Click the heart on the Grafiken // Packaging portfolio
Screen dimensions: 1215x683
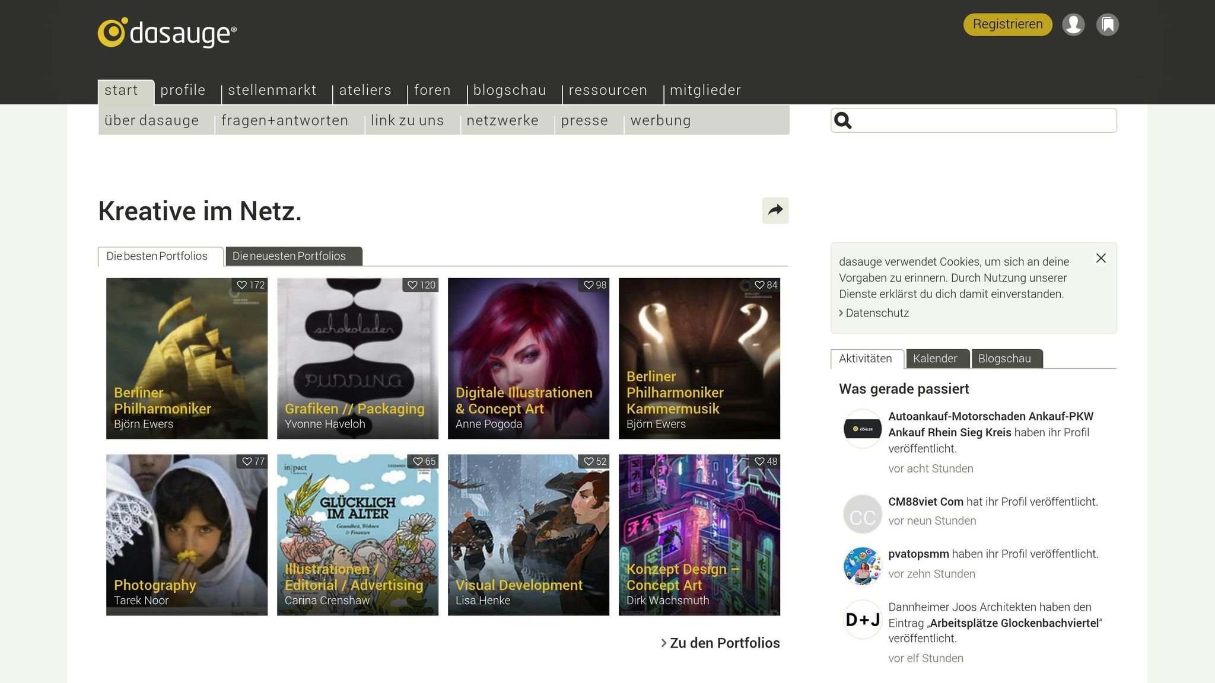[414, 285]
